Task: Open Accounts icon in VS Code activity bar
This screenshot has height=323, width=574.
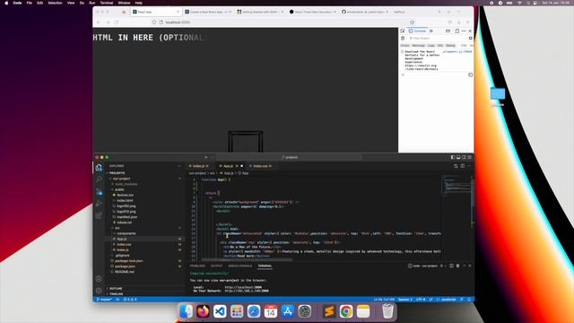Action: pyautogui.click(x=99, y=279)
